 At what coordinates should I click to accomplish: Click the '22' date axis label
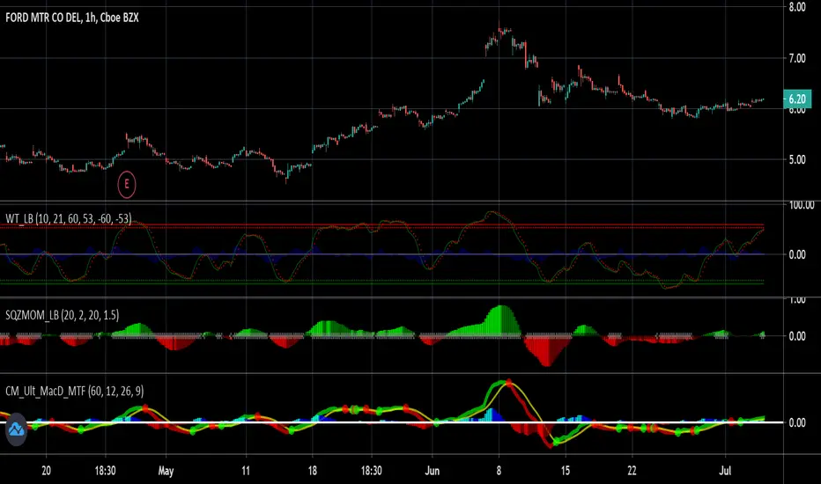click(632, 471)
